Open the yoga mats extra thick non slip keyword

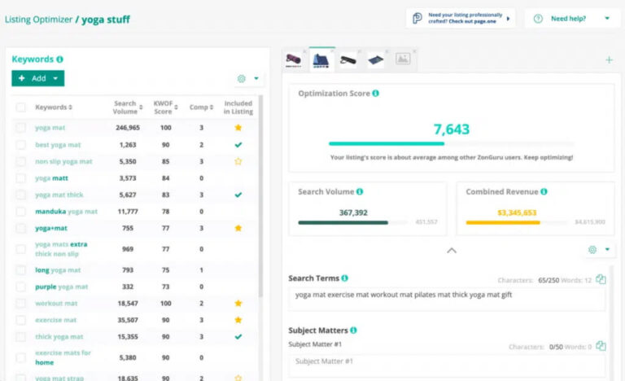[x=61, y=249]
